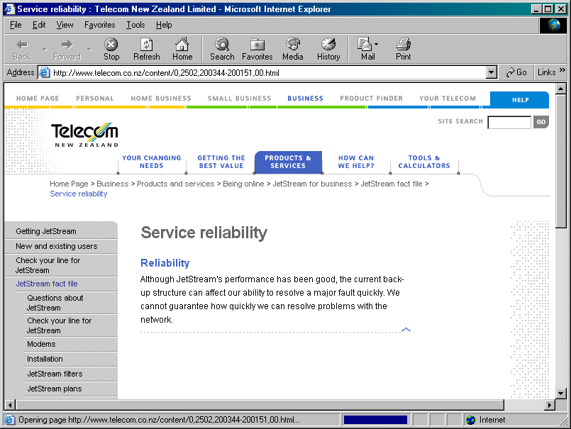This screenshot has width=571, height=429.
Task: Click the site search GO button
Action: (x=541, y=122)
